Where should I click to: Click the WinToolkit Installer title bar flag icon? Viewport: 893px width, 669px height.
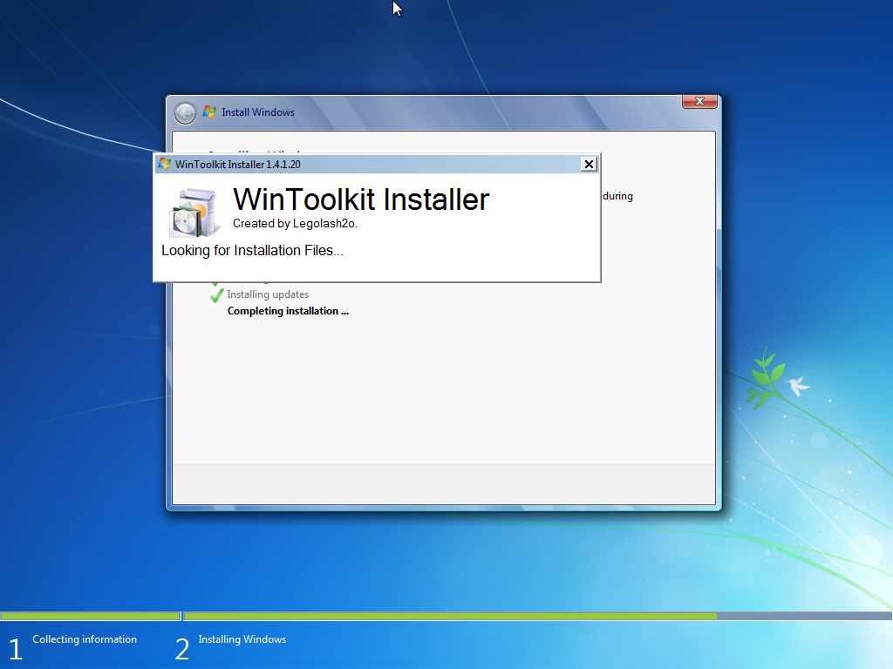point(165,164)
